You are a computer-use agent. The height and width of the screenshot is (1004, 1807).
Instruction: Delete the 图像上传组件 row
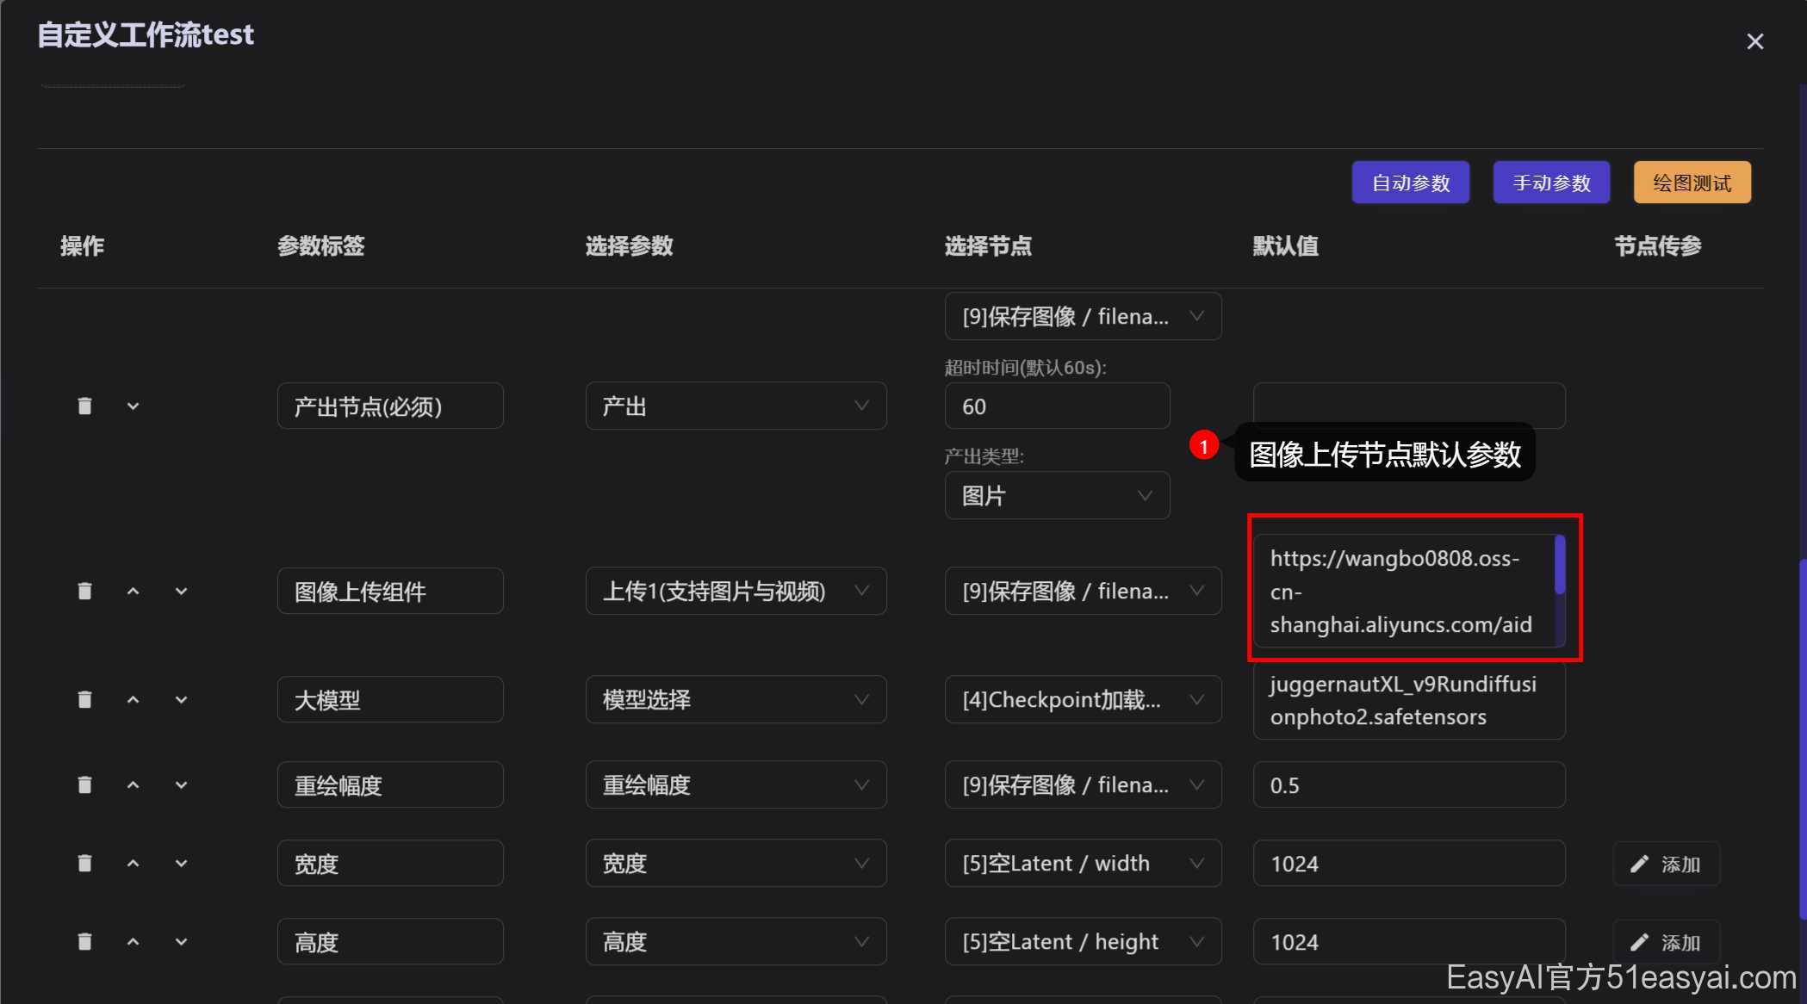[x=84, y=591]
